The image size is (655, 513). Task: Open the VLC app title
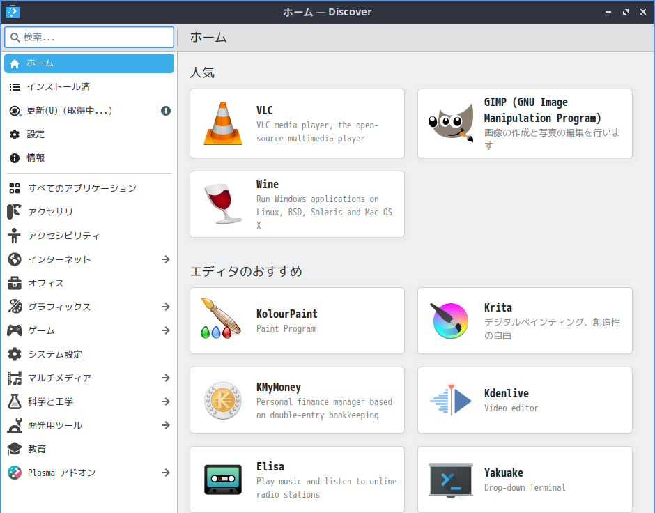264,110
